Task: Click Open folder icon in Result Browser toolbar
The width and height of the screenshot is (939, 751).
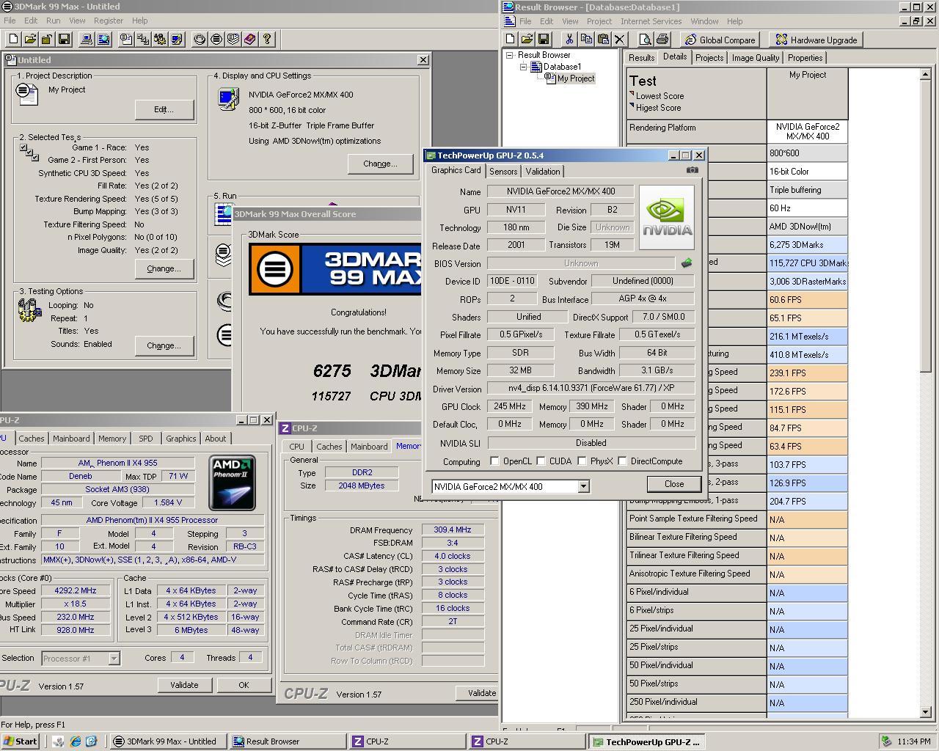Action: coord(527,40)
